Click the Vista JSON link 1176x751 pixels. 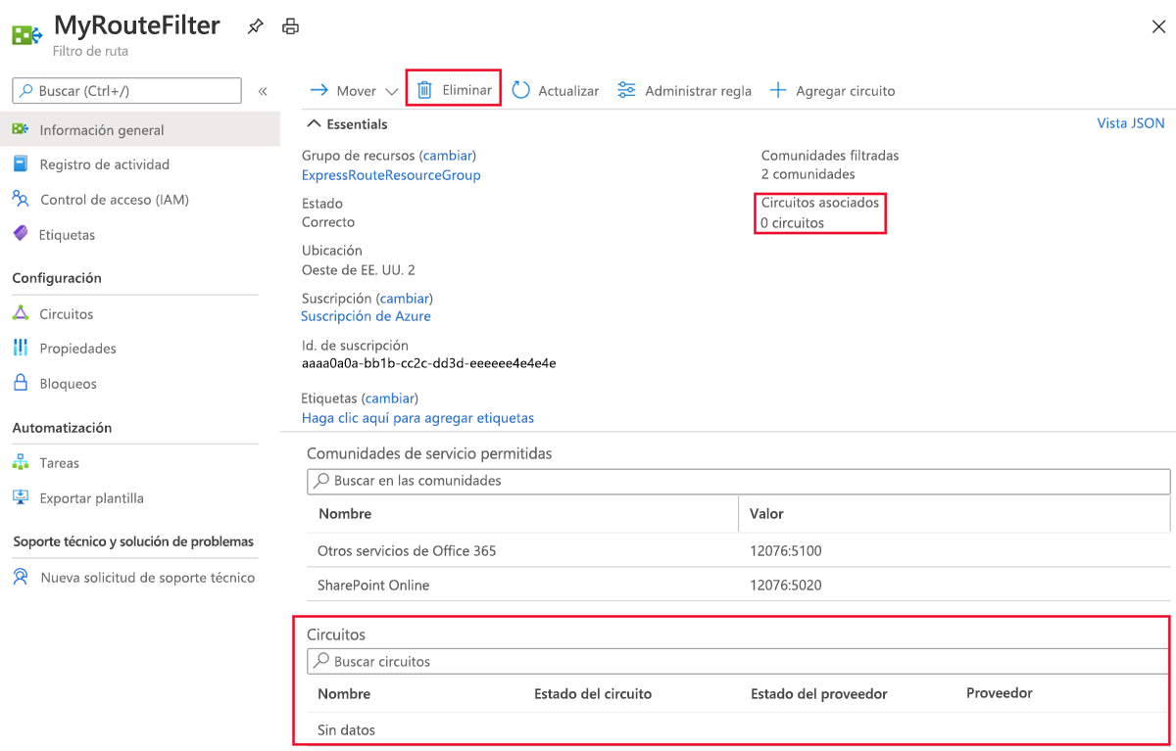[1131, 123]
